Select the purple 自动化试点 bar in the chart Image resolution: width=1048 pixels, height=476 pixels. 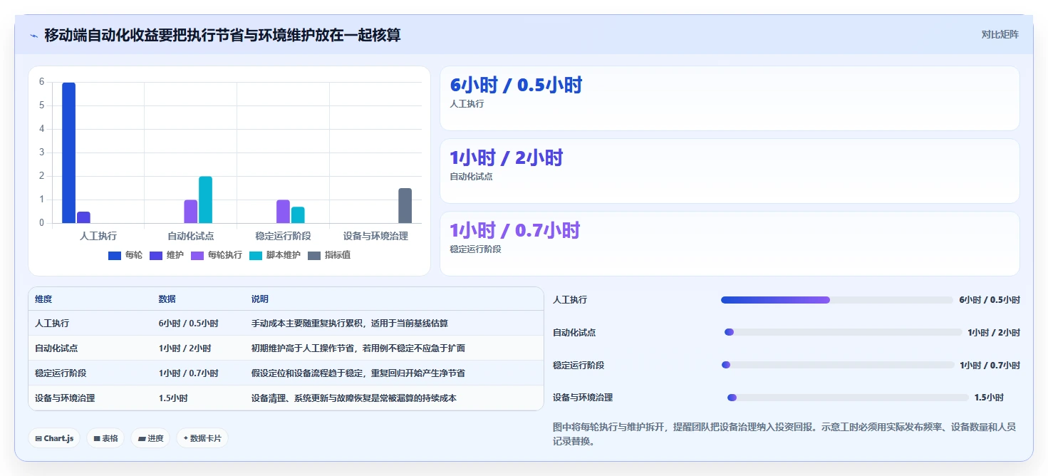[x=190, y=212]
